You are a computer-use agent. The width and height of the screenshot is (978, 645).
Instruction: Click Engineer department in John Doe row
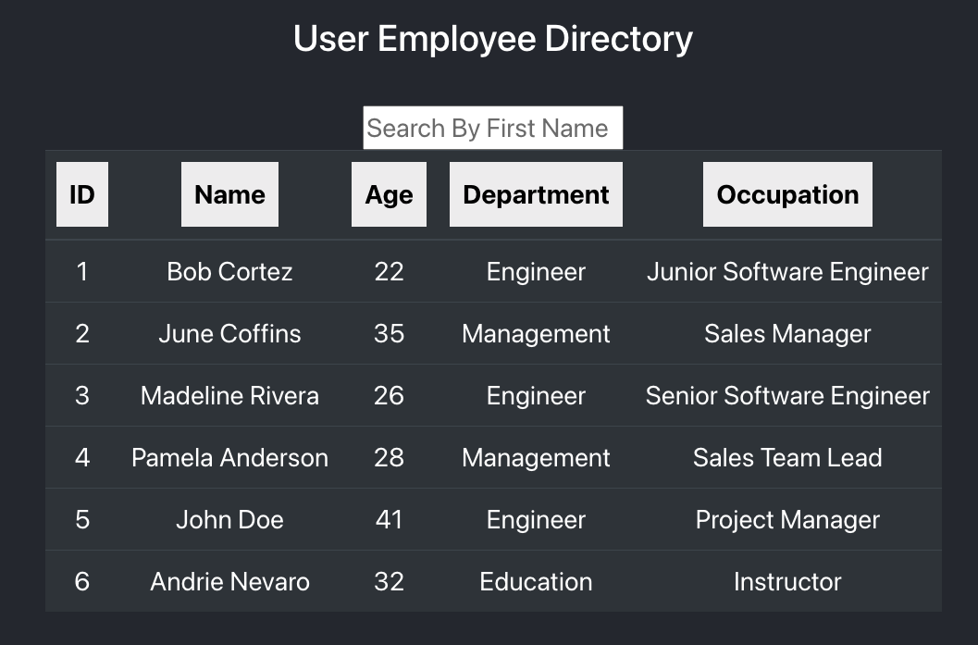[536, 520]
